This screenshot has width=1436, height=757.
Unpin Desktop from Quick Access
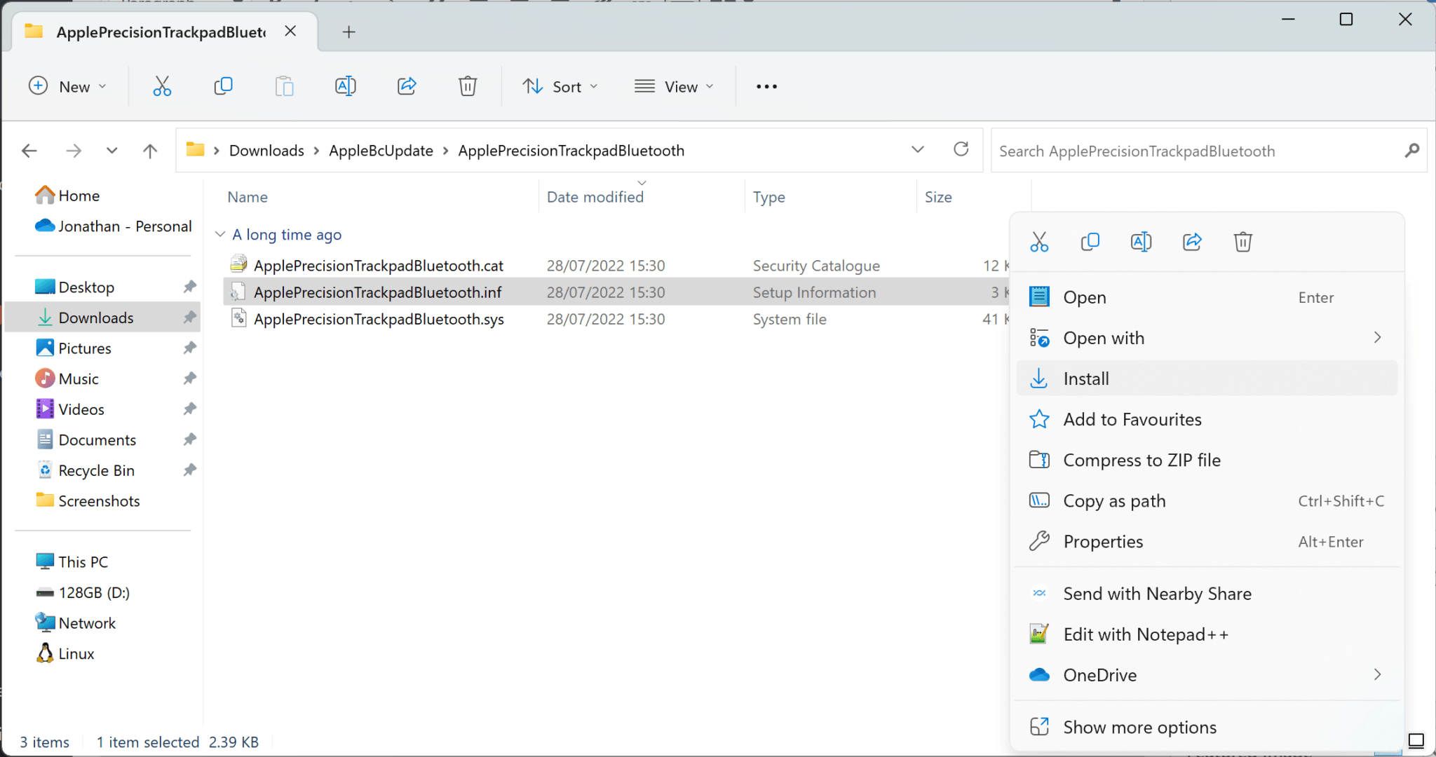189,287
